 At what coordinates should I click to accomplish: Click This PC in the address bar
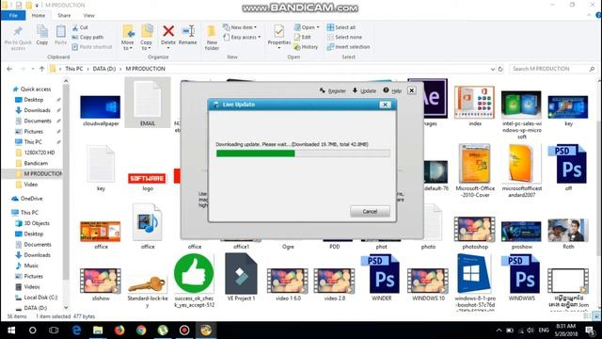pyautogui.click(x=73, y=69)
